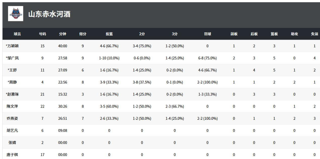Click the 失误 column header
This screenshot has height=159, width=320.
(x=314, y=34)
